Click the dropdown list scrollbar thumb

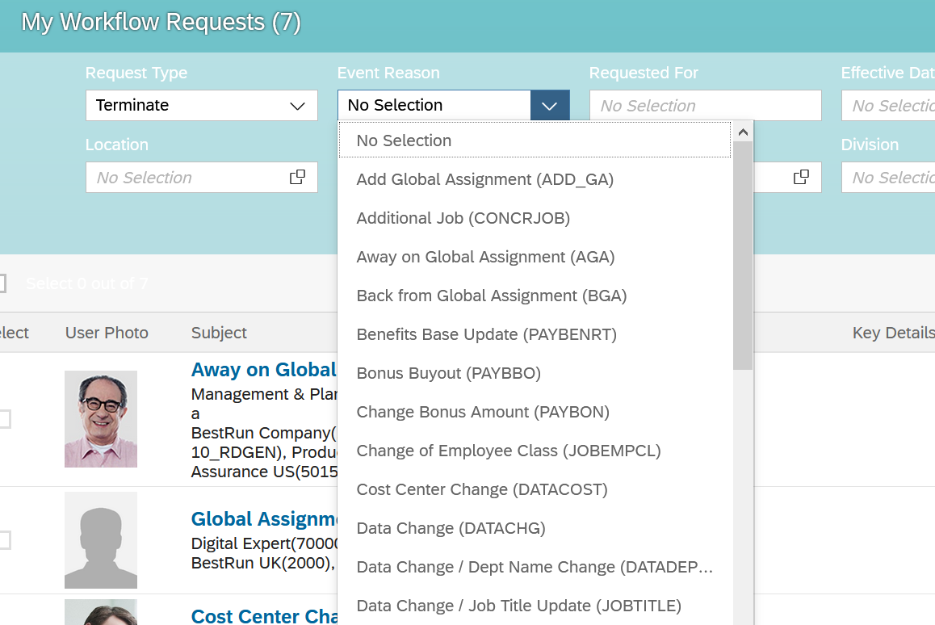pyautogui.click(x=743, y=256)
